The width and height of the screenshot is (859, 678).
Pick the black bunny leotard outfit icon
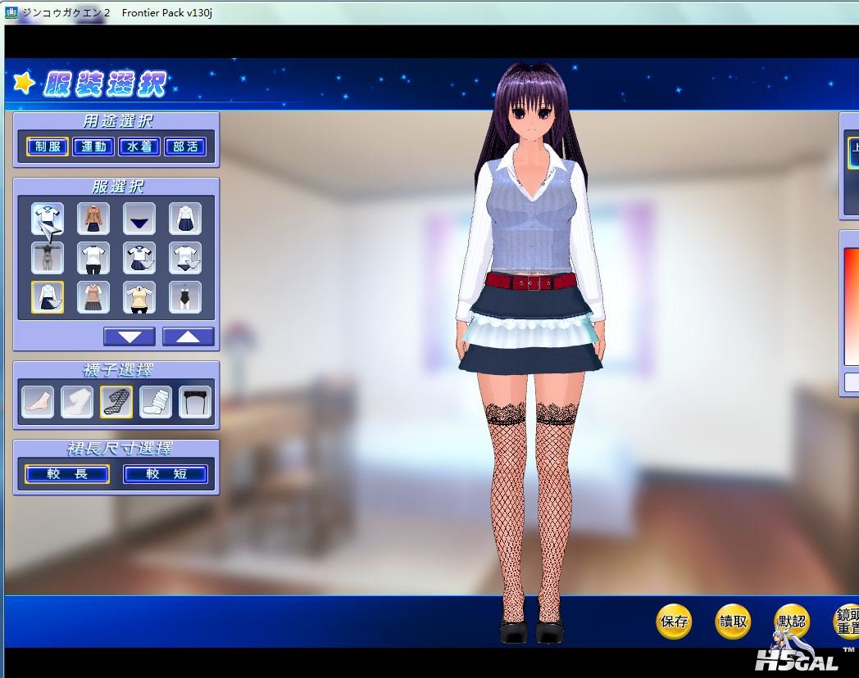coord(185,297)
